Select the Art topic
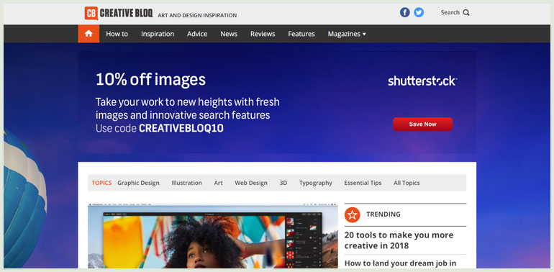This screenshot has width=554, height=272. point(218,183)
